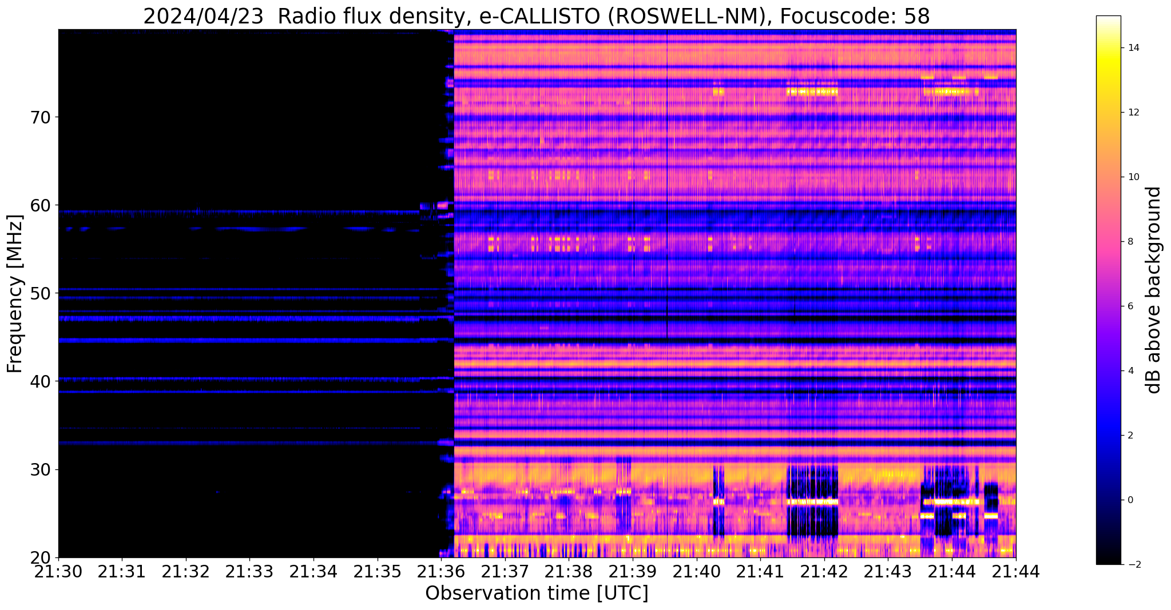The height and width of the screenshot is (610, 1171).
Task: Click the 21:35 time tick label
Action: pyautogui.click(x=378, y=571)
